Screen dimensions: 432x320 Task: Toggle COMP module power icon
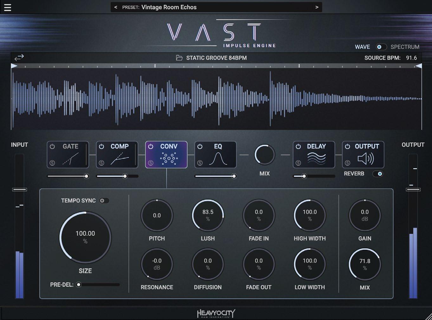(101, 146)
